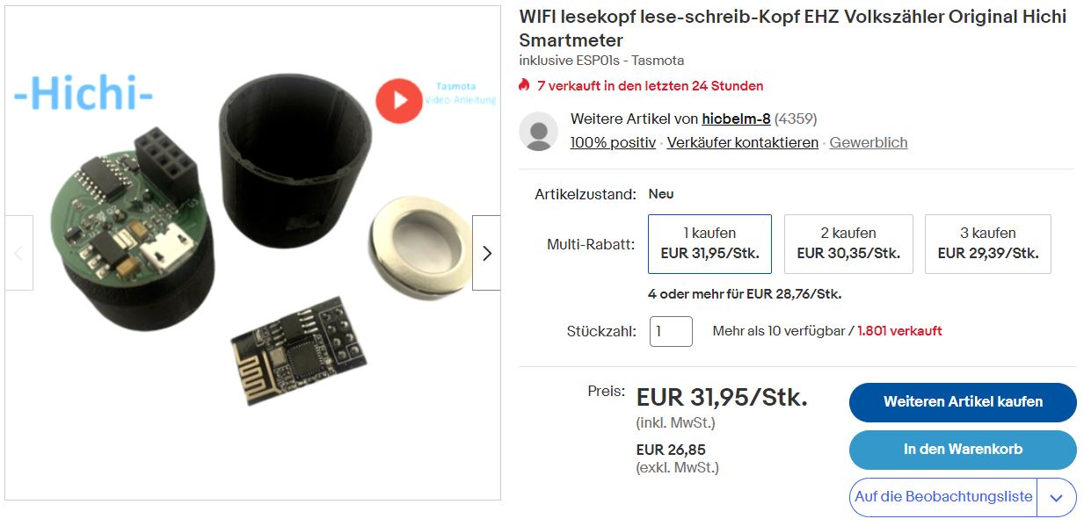Image resolution: width=1084 pixels, height=526 pixels.
Task: Click the seller profile avatar icon
Action: pos(539,132)
